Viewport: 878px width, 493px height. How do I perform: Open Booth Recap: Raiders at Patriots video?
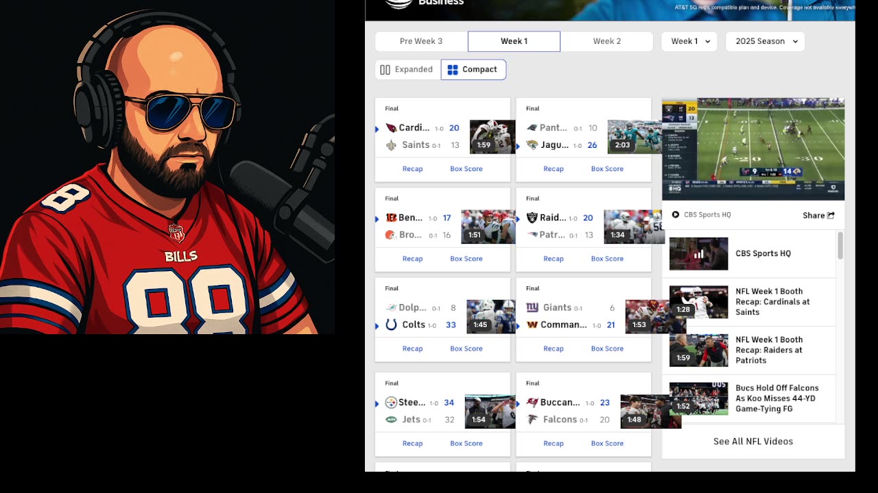(749, 351)
